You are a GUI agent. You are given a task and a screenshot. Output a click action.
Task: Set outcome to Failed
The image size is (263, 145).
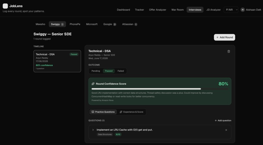pyautogui.click(x=121, y=71)
